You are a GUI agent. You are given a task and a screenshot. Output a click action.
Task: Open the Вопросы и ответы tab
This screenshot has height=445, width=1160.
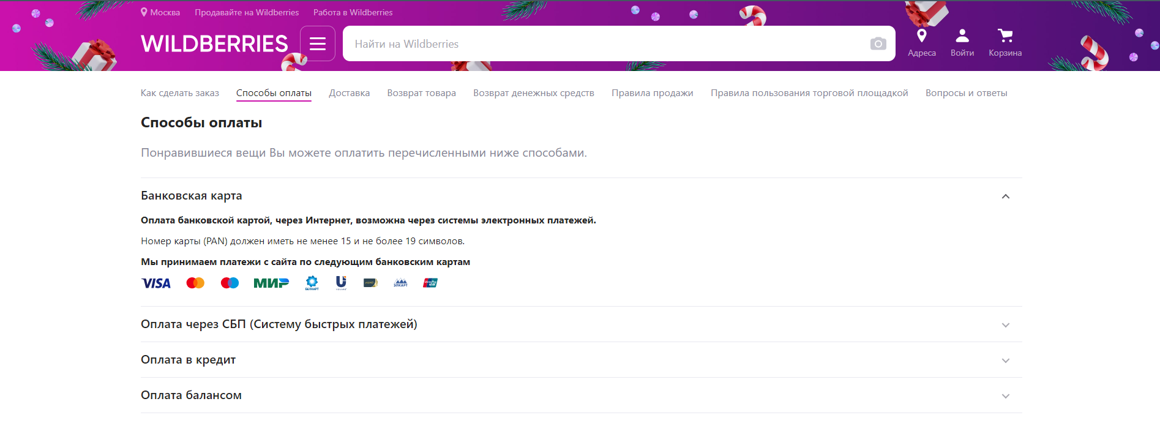(x=967, y=93)
